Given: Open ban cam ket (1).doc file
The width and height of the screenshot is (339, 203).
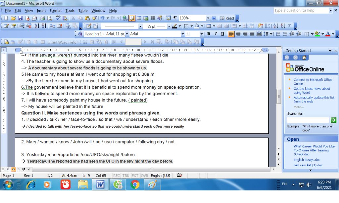Looking at the screenshot, I should [x=308, y=165].
